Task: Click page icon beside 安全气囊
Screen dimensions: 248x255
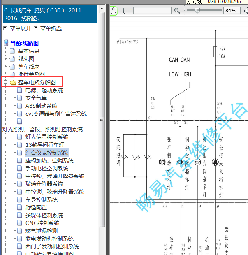Action: 20,98
